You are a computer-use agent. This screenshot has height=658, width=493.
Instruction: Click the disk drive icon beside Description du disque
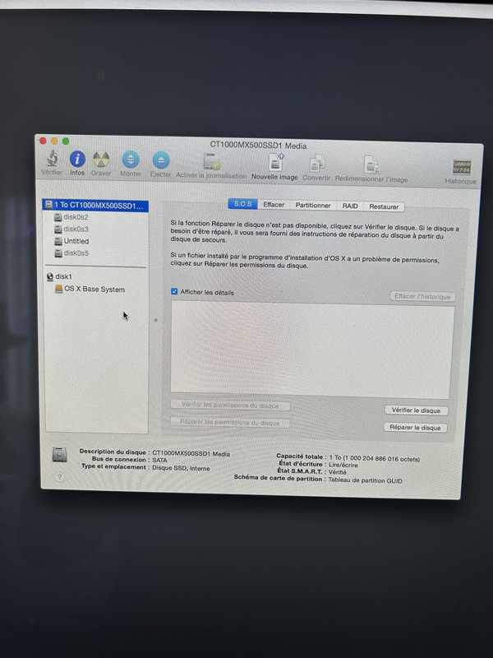[x=59, y=455]
